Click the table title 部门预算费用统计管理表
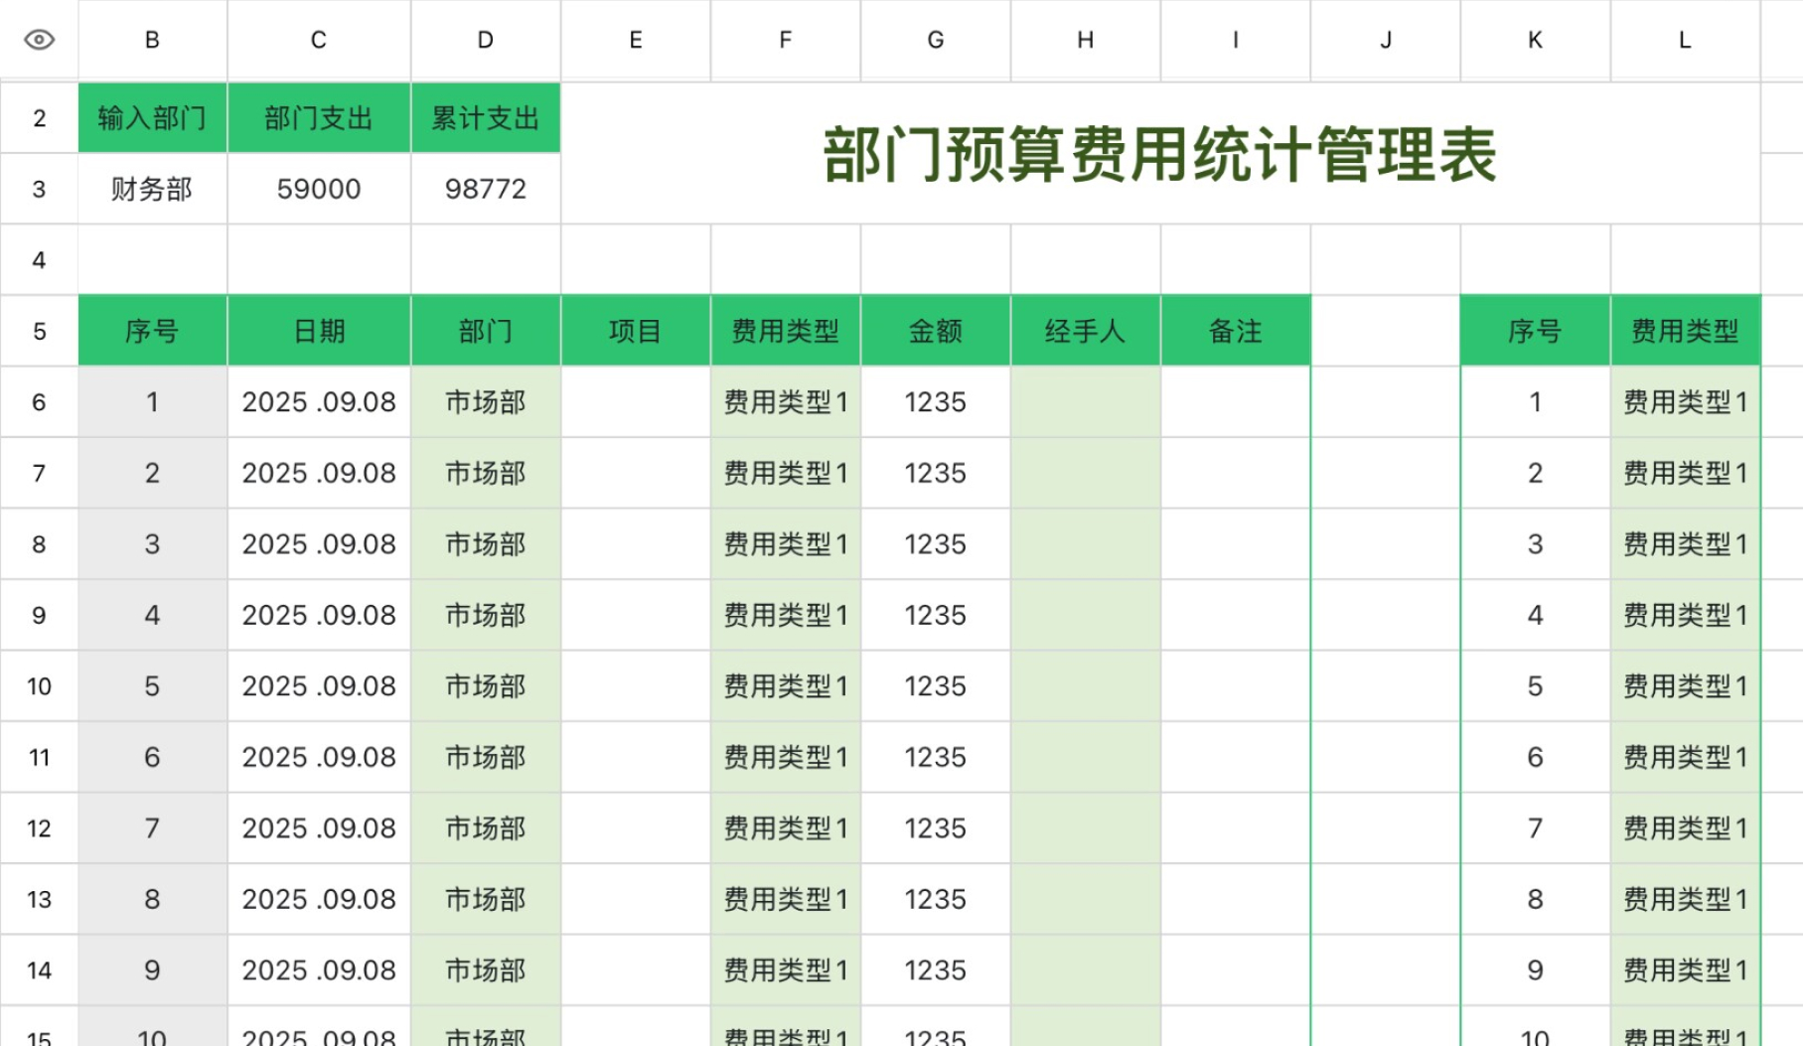 point(1157,159)
